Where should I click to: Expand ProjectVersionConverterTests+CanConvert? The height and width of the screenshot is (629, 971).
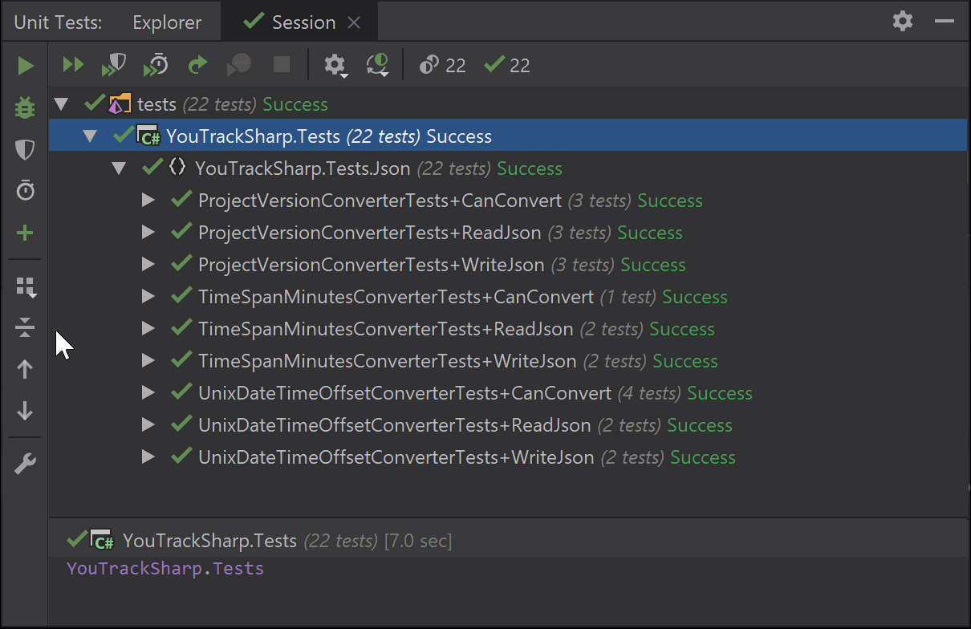[148, 201]
